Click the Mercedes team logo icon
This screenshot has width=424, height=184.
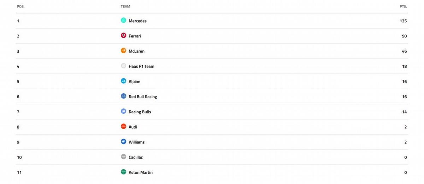click(123, 20)
